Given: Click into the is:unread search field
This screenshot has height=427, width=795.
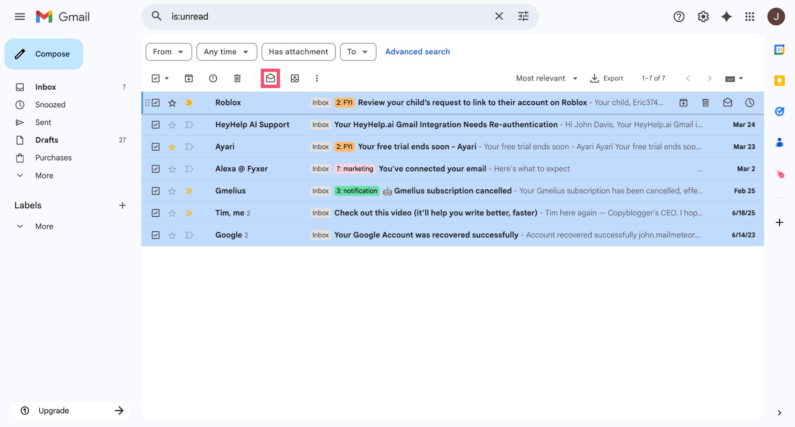Looking at the screenshot, I should pyautogui.click(x=328, y=16).
